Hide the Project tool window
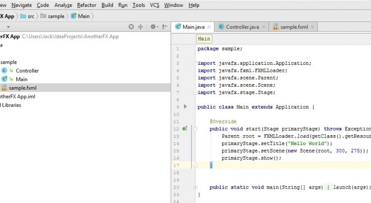The image size is (371, 203). [x=164, y=27]
